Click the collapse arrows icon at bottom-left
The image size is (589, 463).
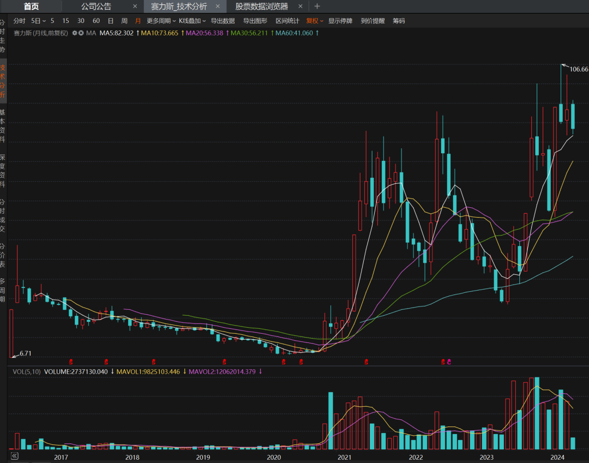point(14,456)
